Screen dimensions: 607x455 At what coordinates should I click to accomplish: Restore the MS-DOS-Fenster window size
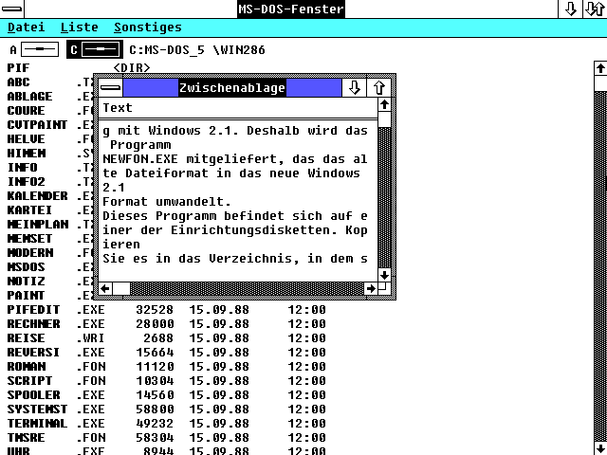click(595, 9)
